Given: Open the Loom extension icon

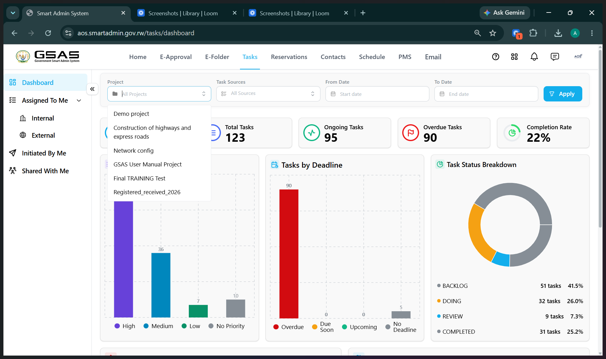Looking at the screenshot, I should pos(516,33).
